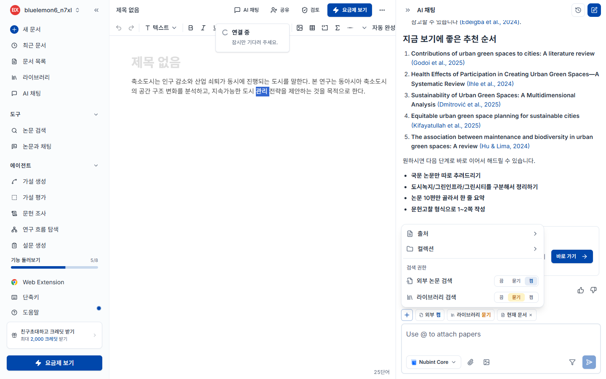This screenshot has height=379, width=606.
Task: Set 라이브러리 검색 to 켬
Action: [531, 297]
